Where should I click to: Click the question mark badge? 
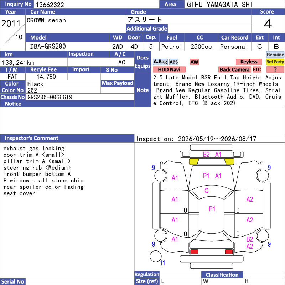tap(275, 69)
